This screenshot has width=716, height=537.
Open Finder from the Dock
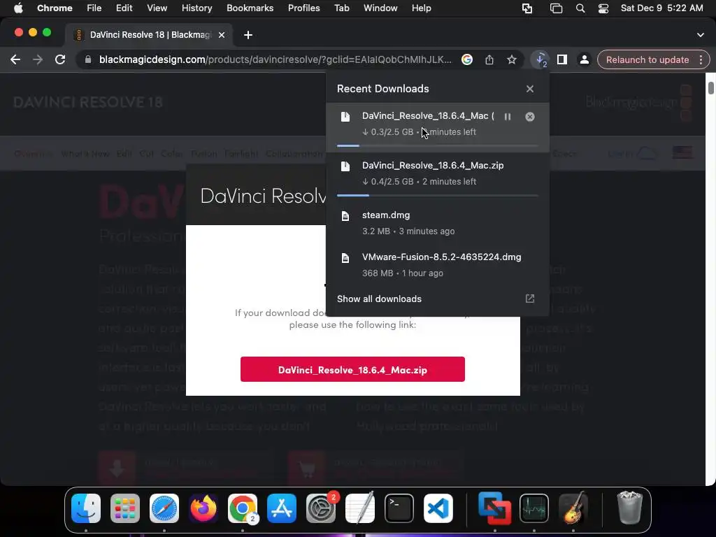(86, 508)
